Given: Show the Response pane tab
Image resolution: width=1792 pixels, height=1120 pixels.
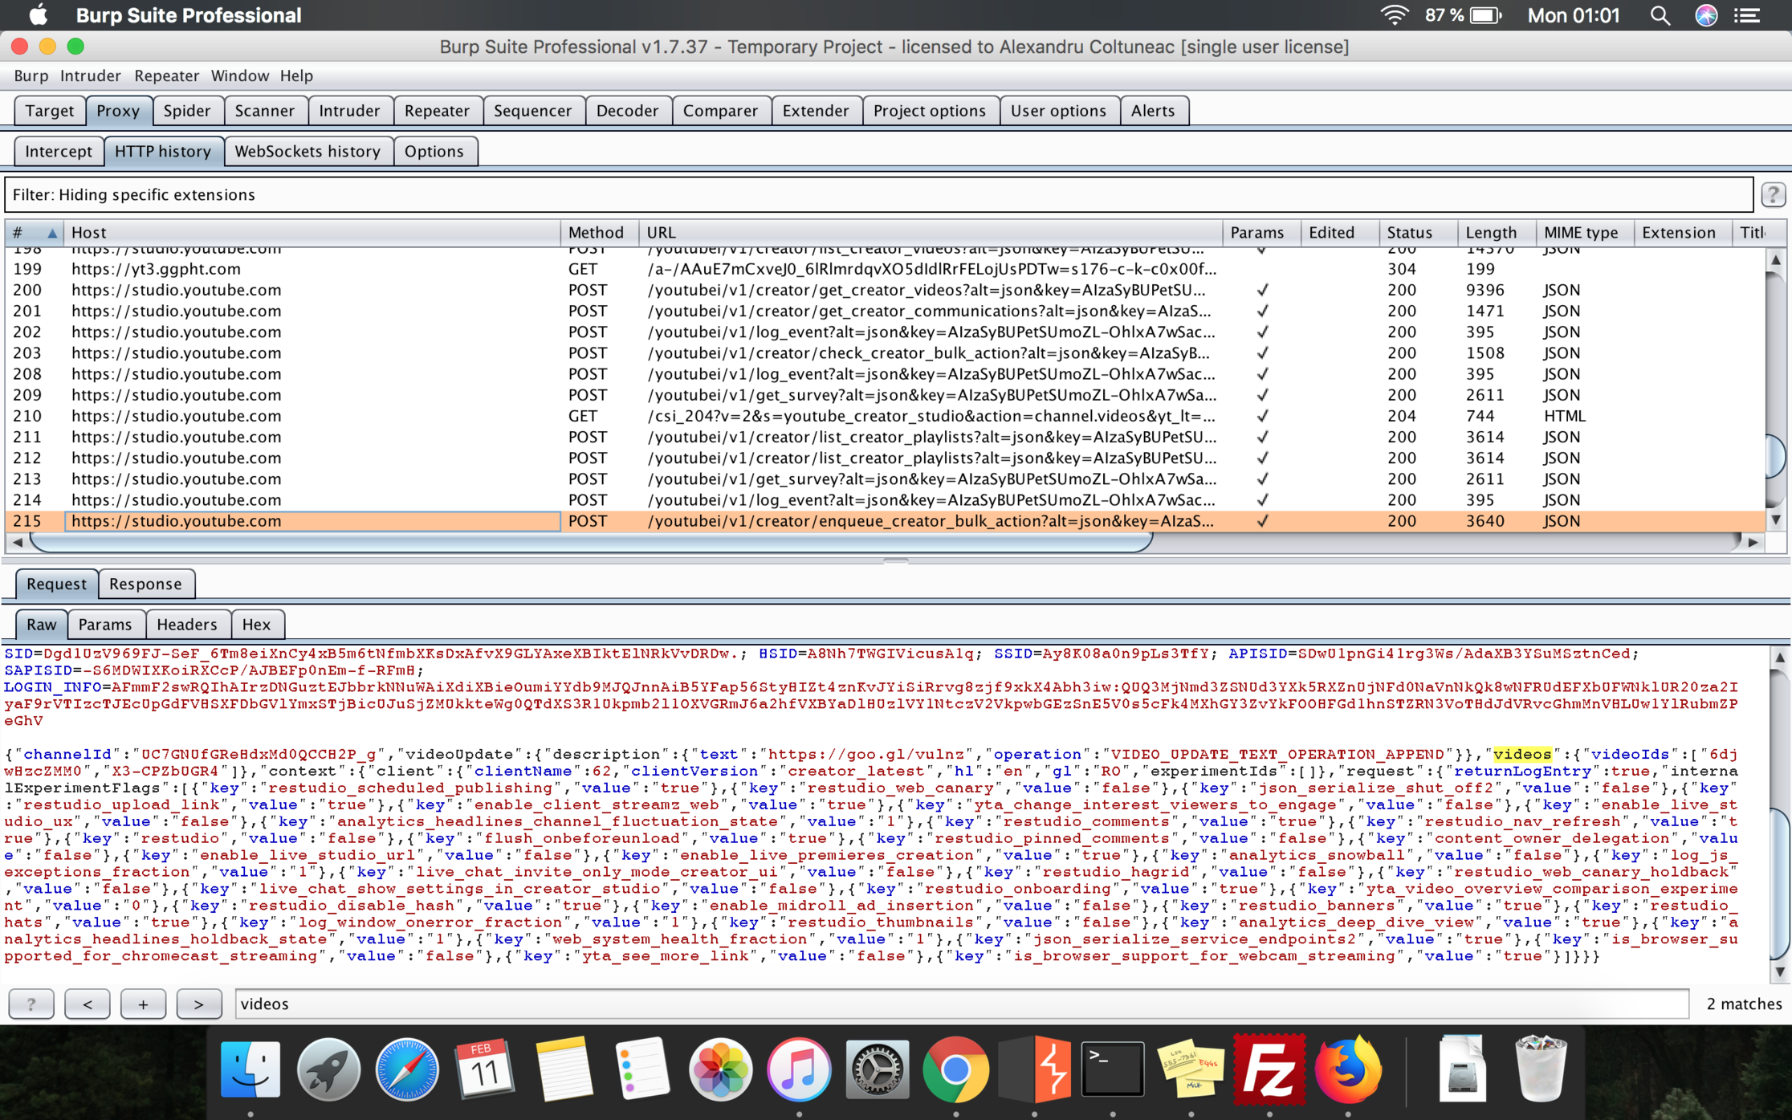Looking at the screenshot, I should tap(145, 584).
